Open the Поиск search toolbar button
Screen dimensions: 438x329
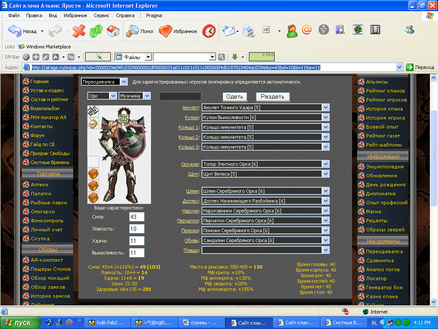[x=140, y=31]
